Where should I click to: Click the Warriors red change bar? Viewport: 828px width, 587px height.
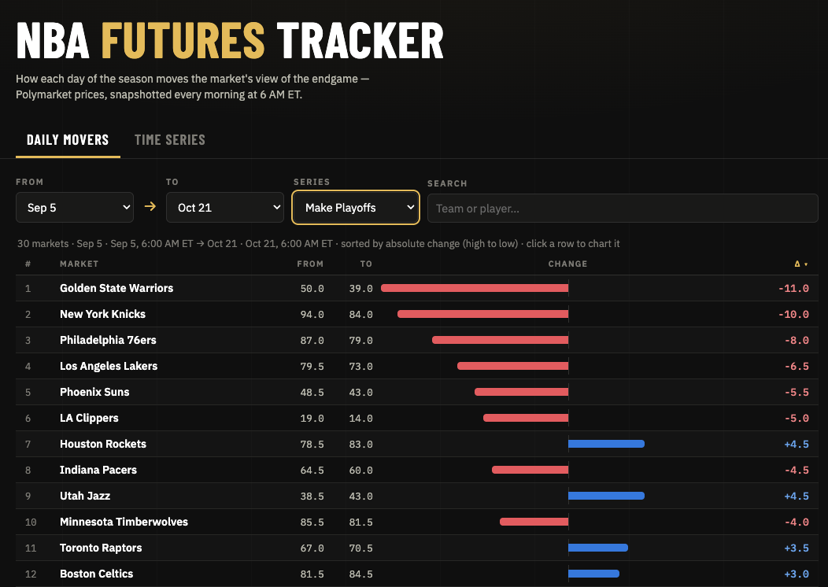[475, 288]
